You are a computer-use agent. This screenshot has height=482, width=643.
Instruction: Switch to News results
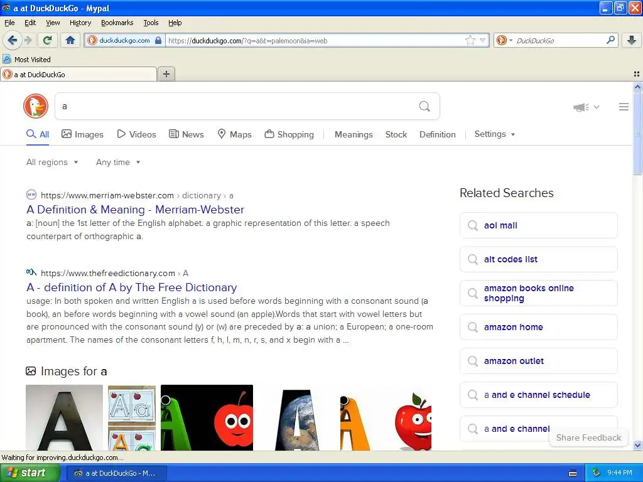click(x=186, y=134)
